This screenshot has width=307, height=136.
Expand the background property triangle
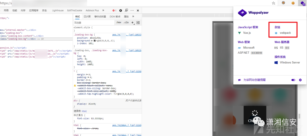(92, 41)
